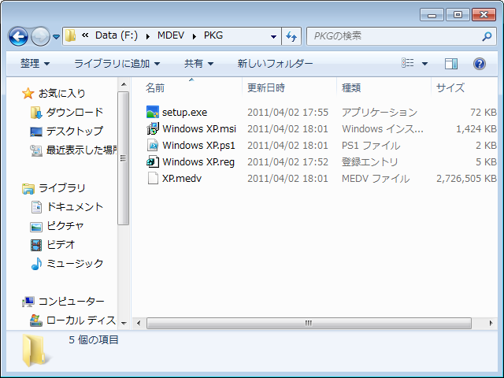504x378 pixels.
Task: Select the Windows XP.ps1 script icon
Action: pyautogui.click(x=153, y=145)
